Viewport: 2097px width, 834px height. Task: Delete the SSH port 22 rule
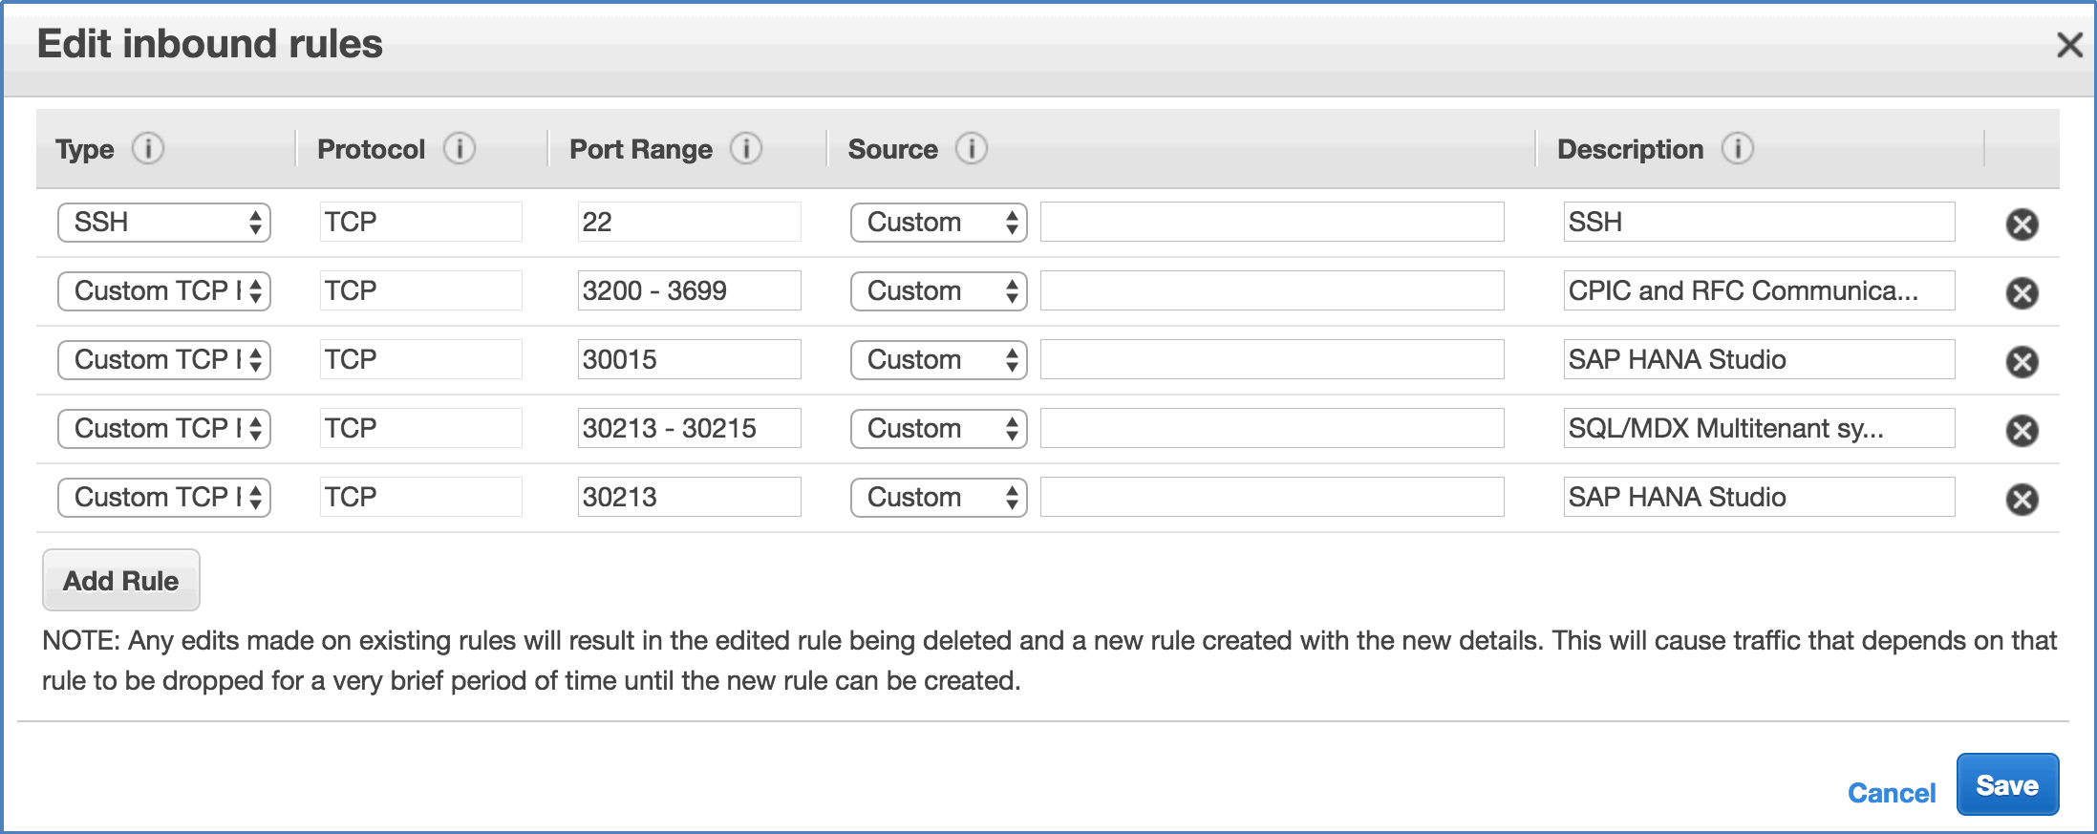[2022, 224]
